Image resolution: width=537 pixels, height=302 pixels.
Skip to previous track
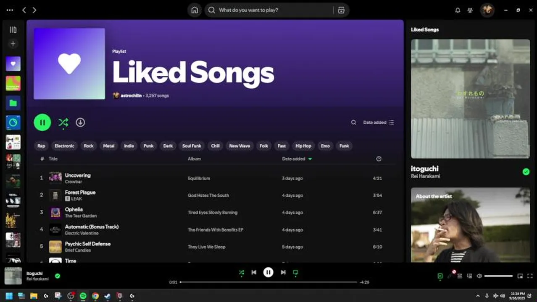click(254, 273)
